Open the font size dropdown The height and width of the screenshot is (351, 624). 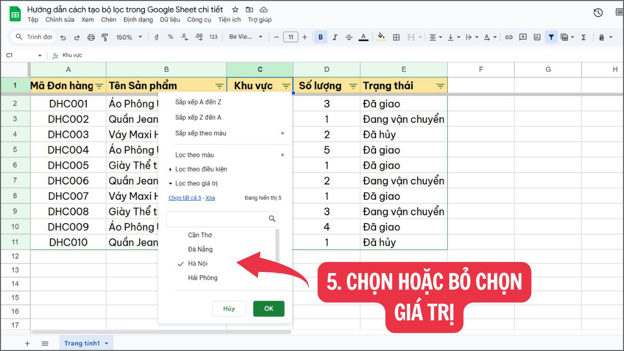(x=291, y=37)
